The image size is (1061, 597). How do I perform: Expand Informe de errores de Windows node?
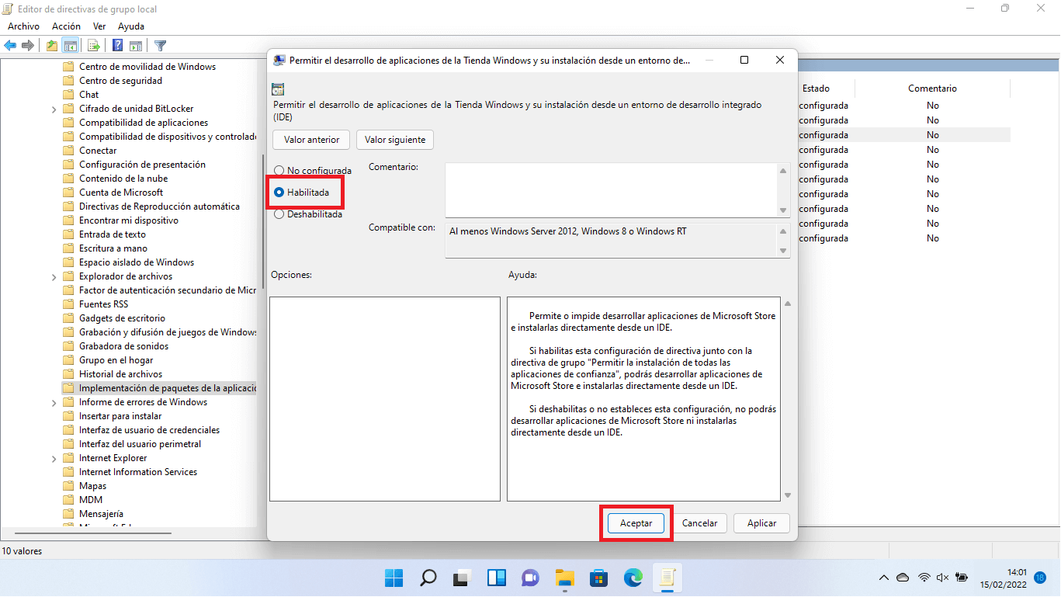54,402
